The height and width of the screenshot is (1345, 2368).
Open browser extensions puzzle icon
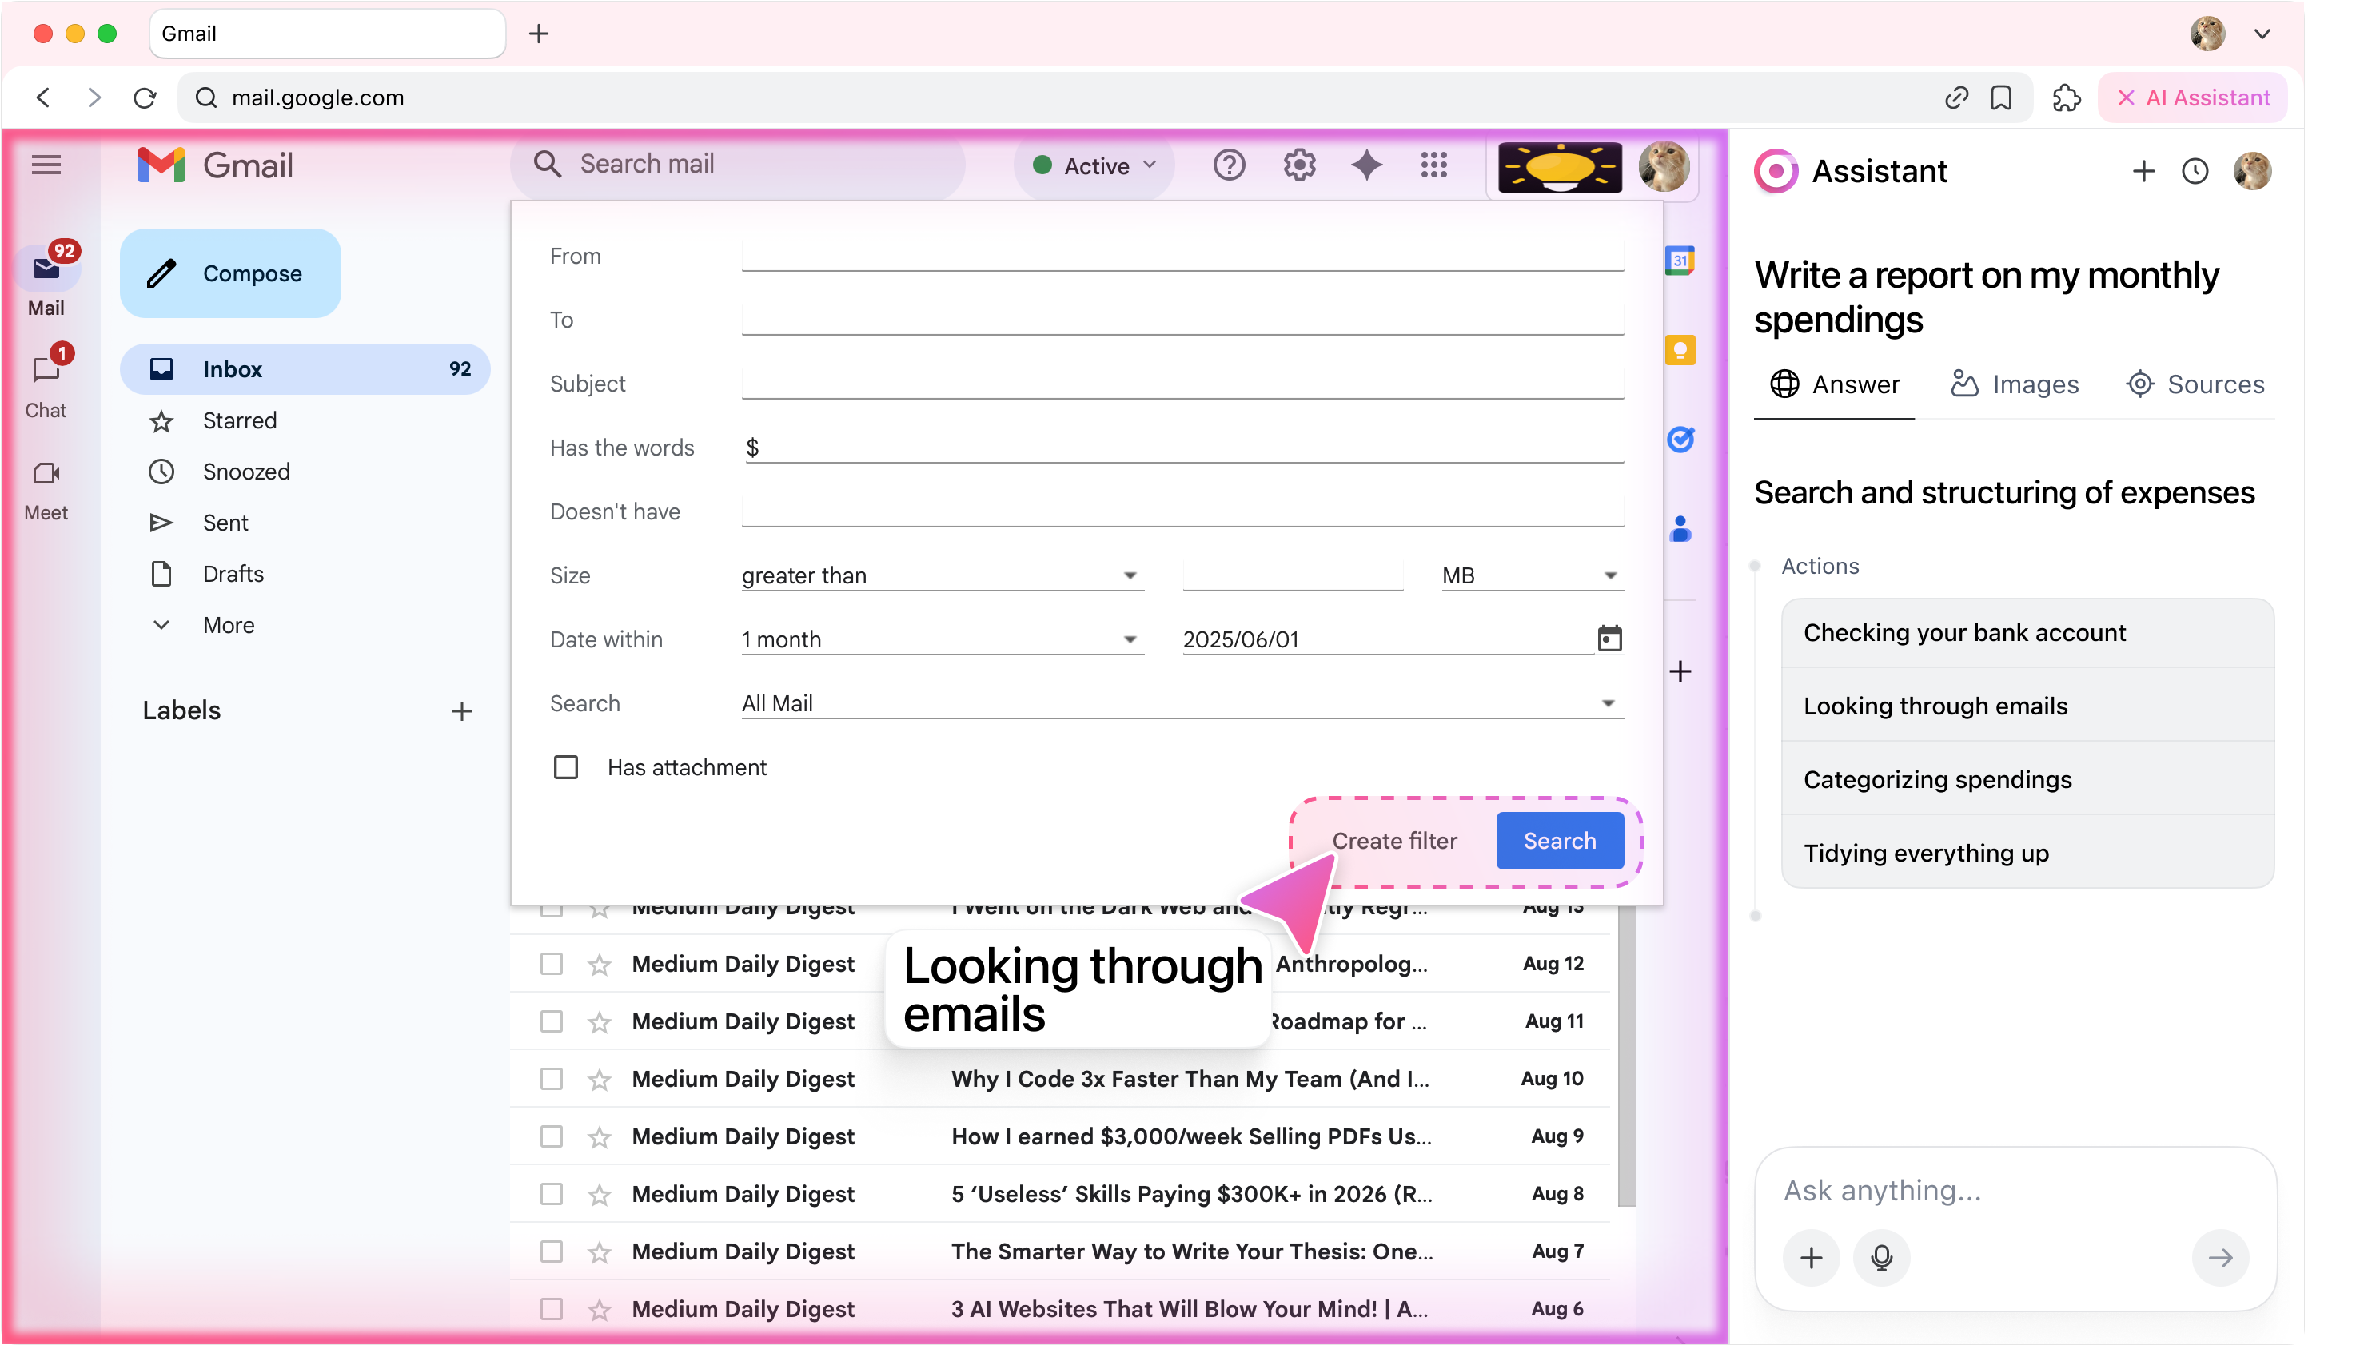coord(2066,98)
